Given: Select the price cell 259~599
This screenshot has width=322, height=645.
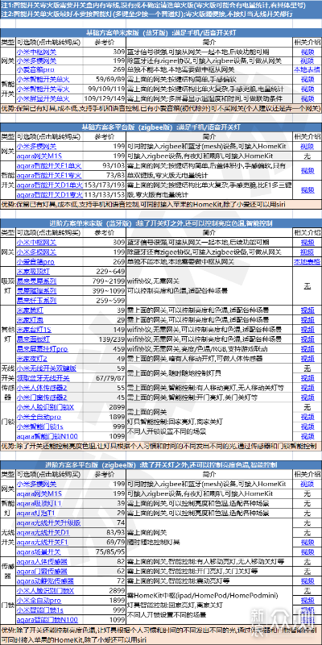Looking at the screenshot, I should coord(105,300).
